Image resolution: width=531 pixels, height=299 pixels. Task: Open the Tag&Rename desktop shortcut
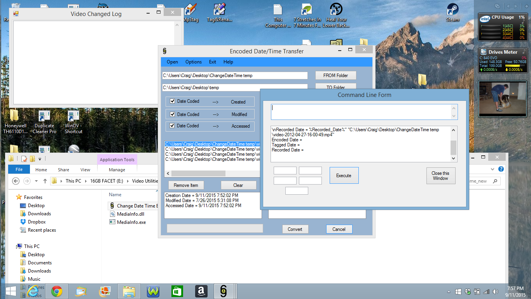tap(219, 12)
